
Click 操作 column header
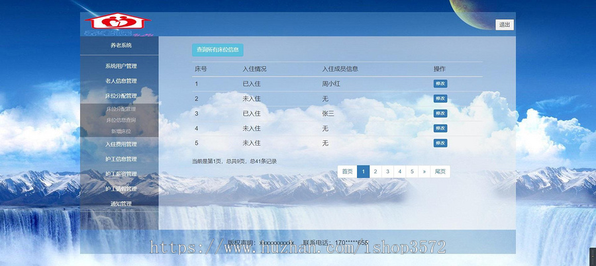[440, 69]
